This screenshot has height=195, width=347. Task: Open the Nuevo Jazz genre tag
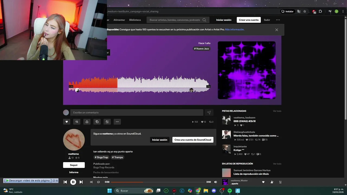click(201, 49)
